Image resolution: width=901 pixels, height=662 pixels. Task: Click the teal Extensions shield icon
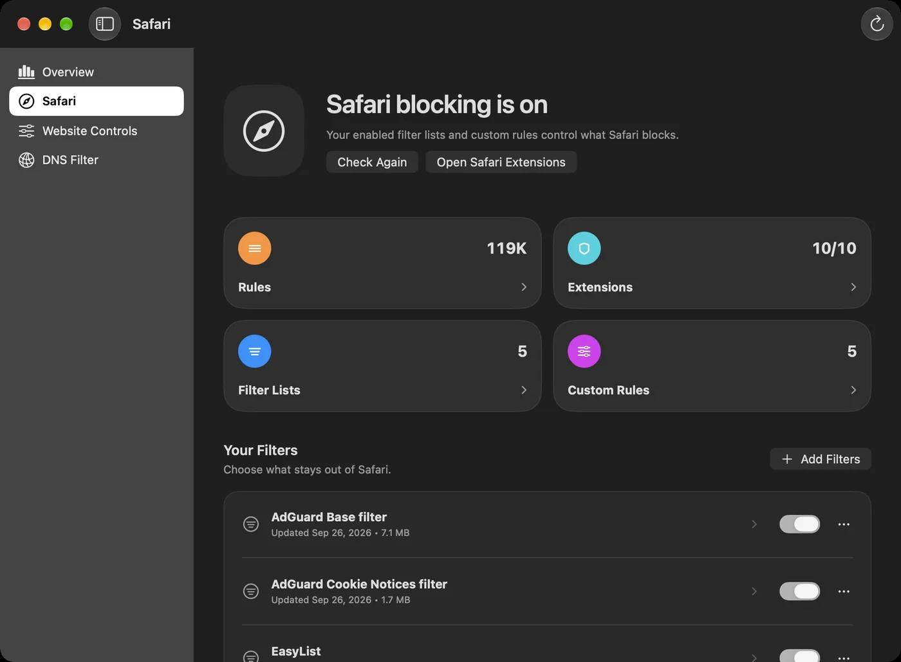[x=584, y=248]
